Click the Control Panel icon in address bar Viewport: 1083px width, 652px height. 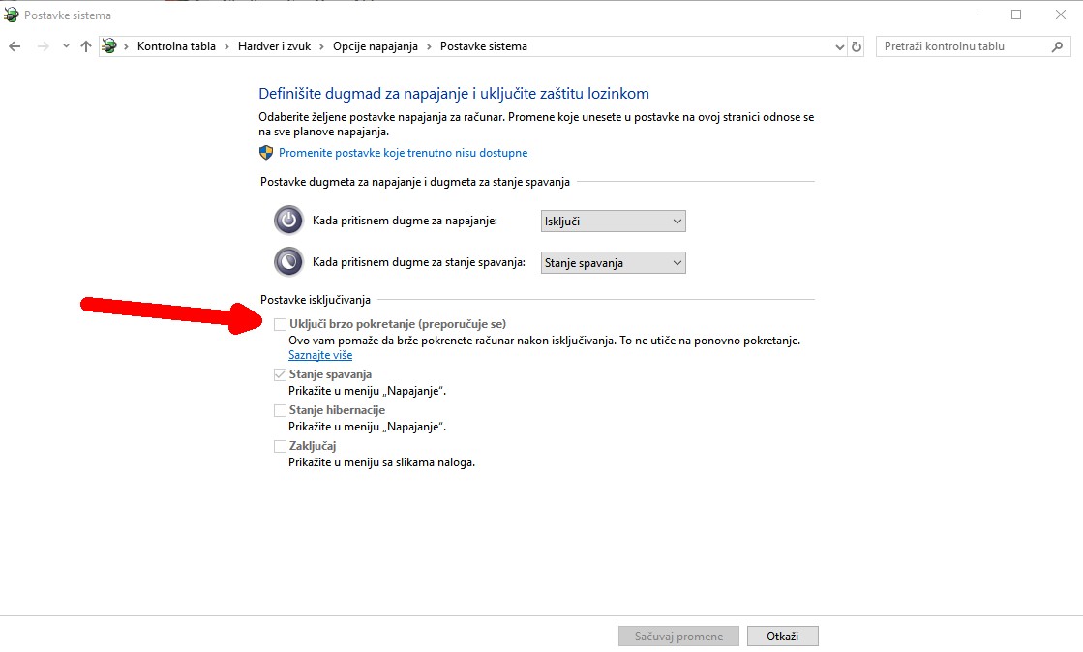click(x=110, y=46)
